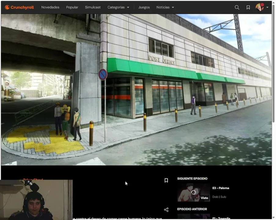The image size is (276, 220).
Task: Expand the Categorías dropdown
Action: [118, 7]
